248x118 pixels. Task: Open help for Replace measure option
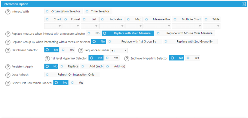8,34
